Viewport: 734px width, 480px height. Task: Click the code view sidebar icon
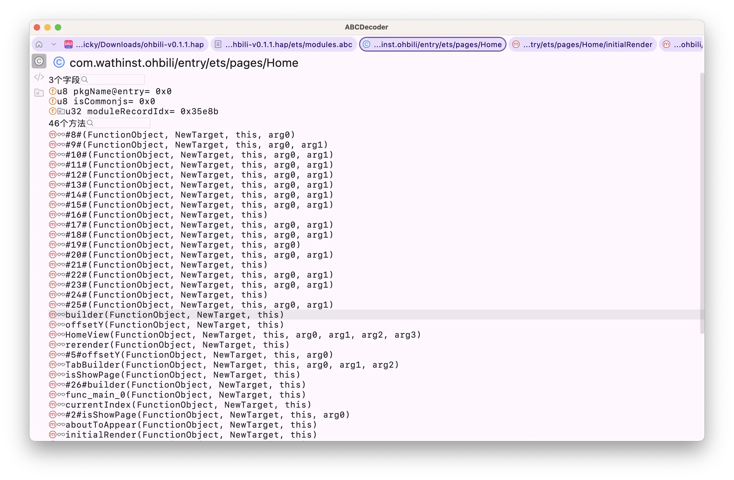pyautogui.click(x=39, y=77)
